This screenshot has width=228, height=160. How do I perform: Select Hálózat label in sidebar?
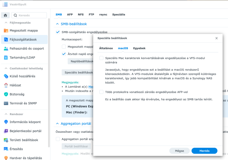[15, 85]
